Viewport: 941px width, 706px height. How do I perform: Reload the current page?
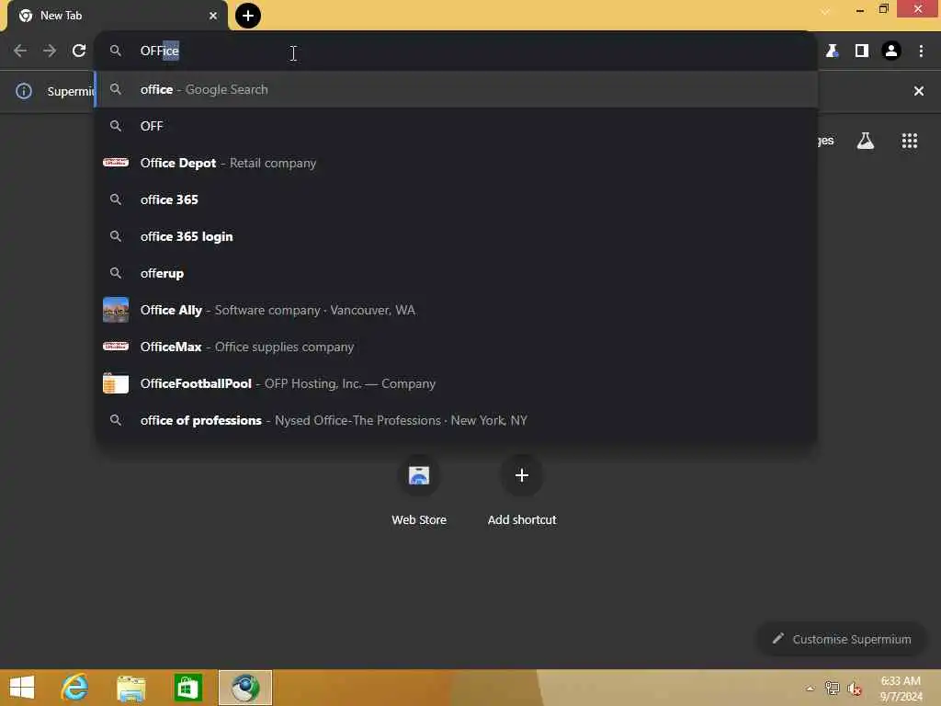click(79, 51)
